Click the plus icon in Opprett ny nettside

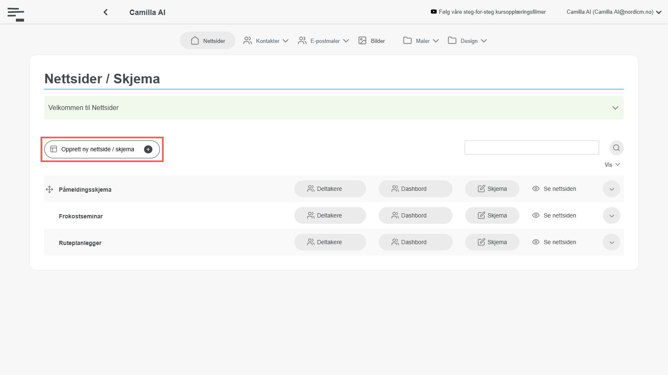[x=148, y=150]
